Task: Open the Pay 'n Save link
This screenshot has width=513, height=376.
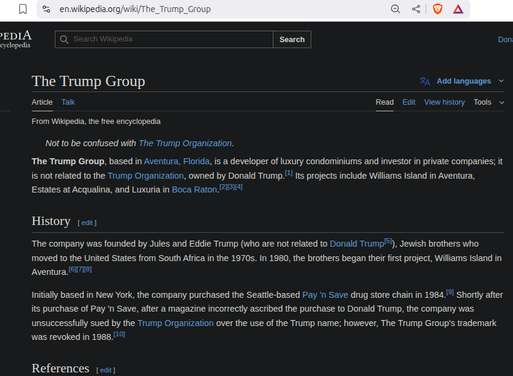Action: tap(325, 295)
